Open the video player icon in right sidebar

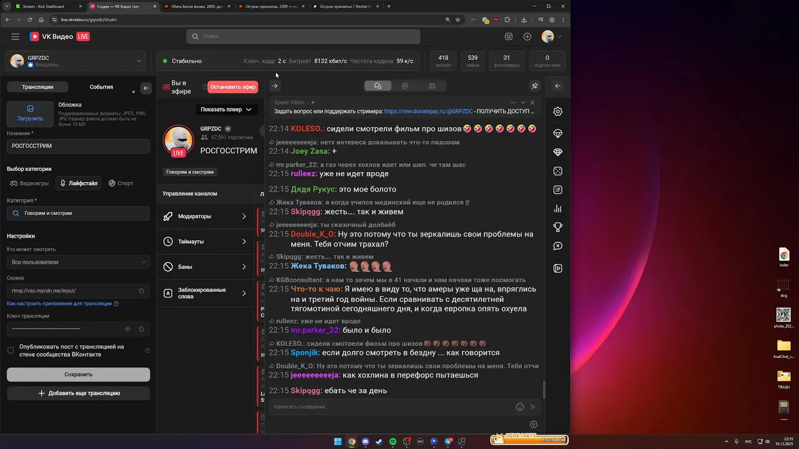click(x=558, y=268)
